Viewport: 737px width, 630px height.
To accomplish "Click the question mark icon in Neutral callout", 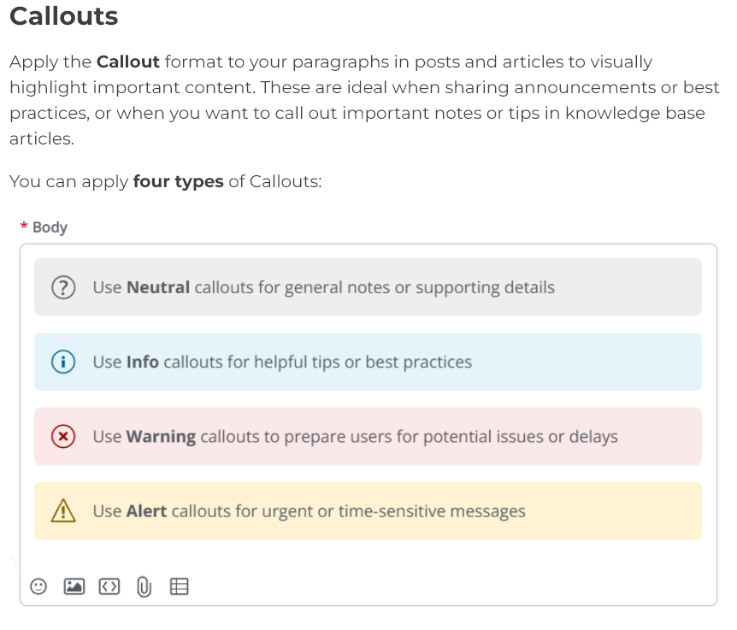I will 63,287.
